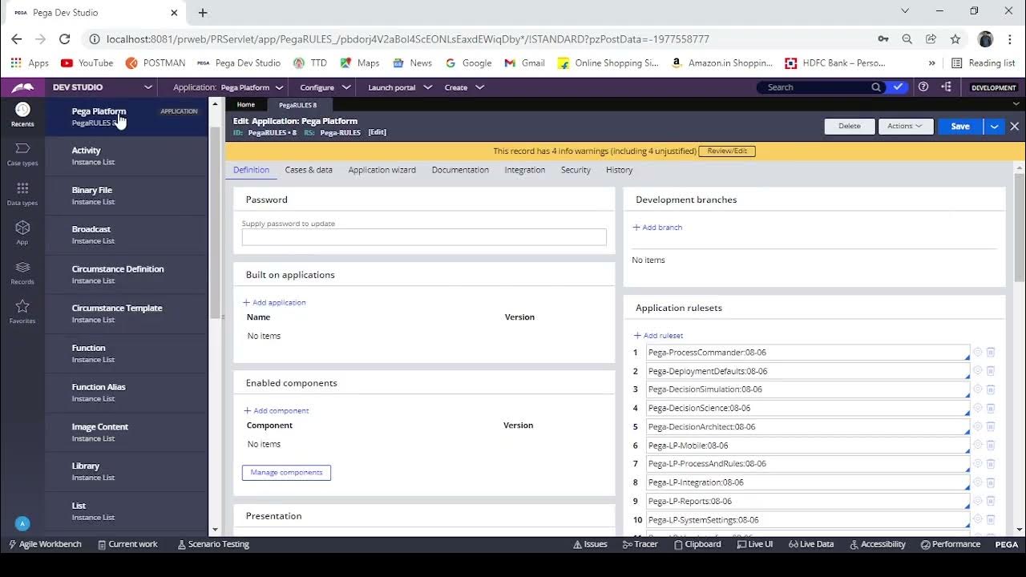The height and width of the screenshot is (577, 1026).
Task: Click the search magnifier icon
Action: [x=876, y=87]
